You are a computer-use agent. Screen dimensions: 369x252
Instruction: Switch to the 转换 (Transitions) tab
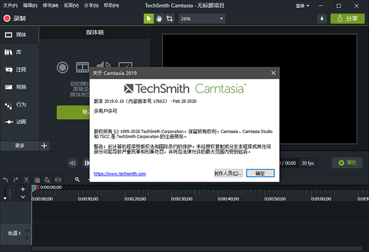point(16,87)
